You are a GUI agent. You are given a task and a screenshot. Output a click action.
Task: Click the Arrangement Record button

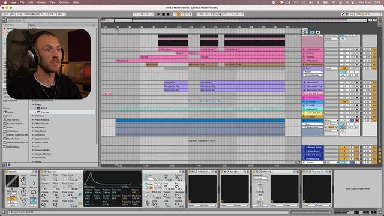coord(168,14)
